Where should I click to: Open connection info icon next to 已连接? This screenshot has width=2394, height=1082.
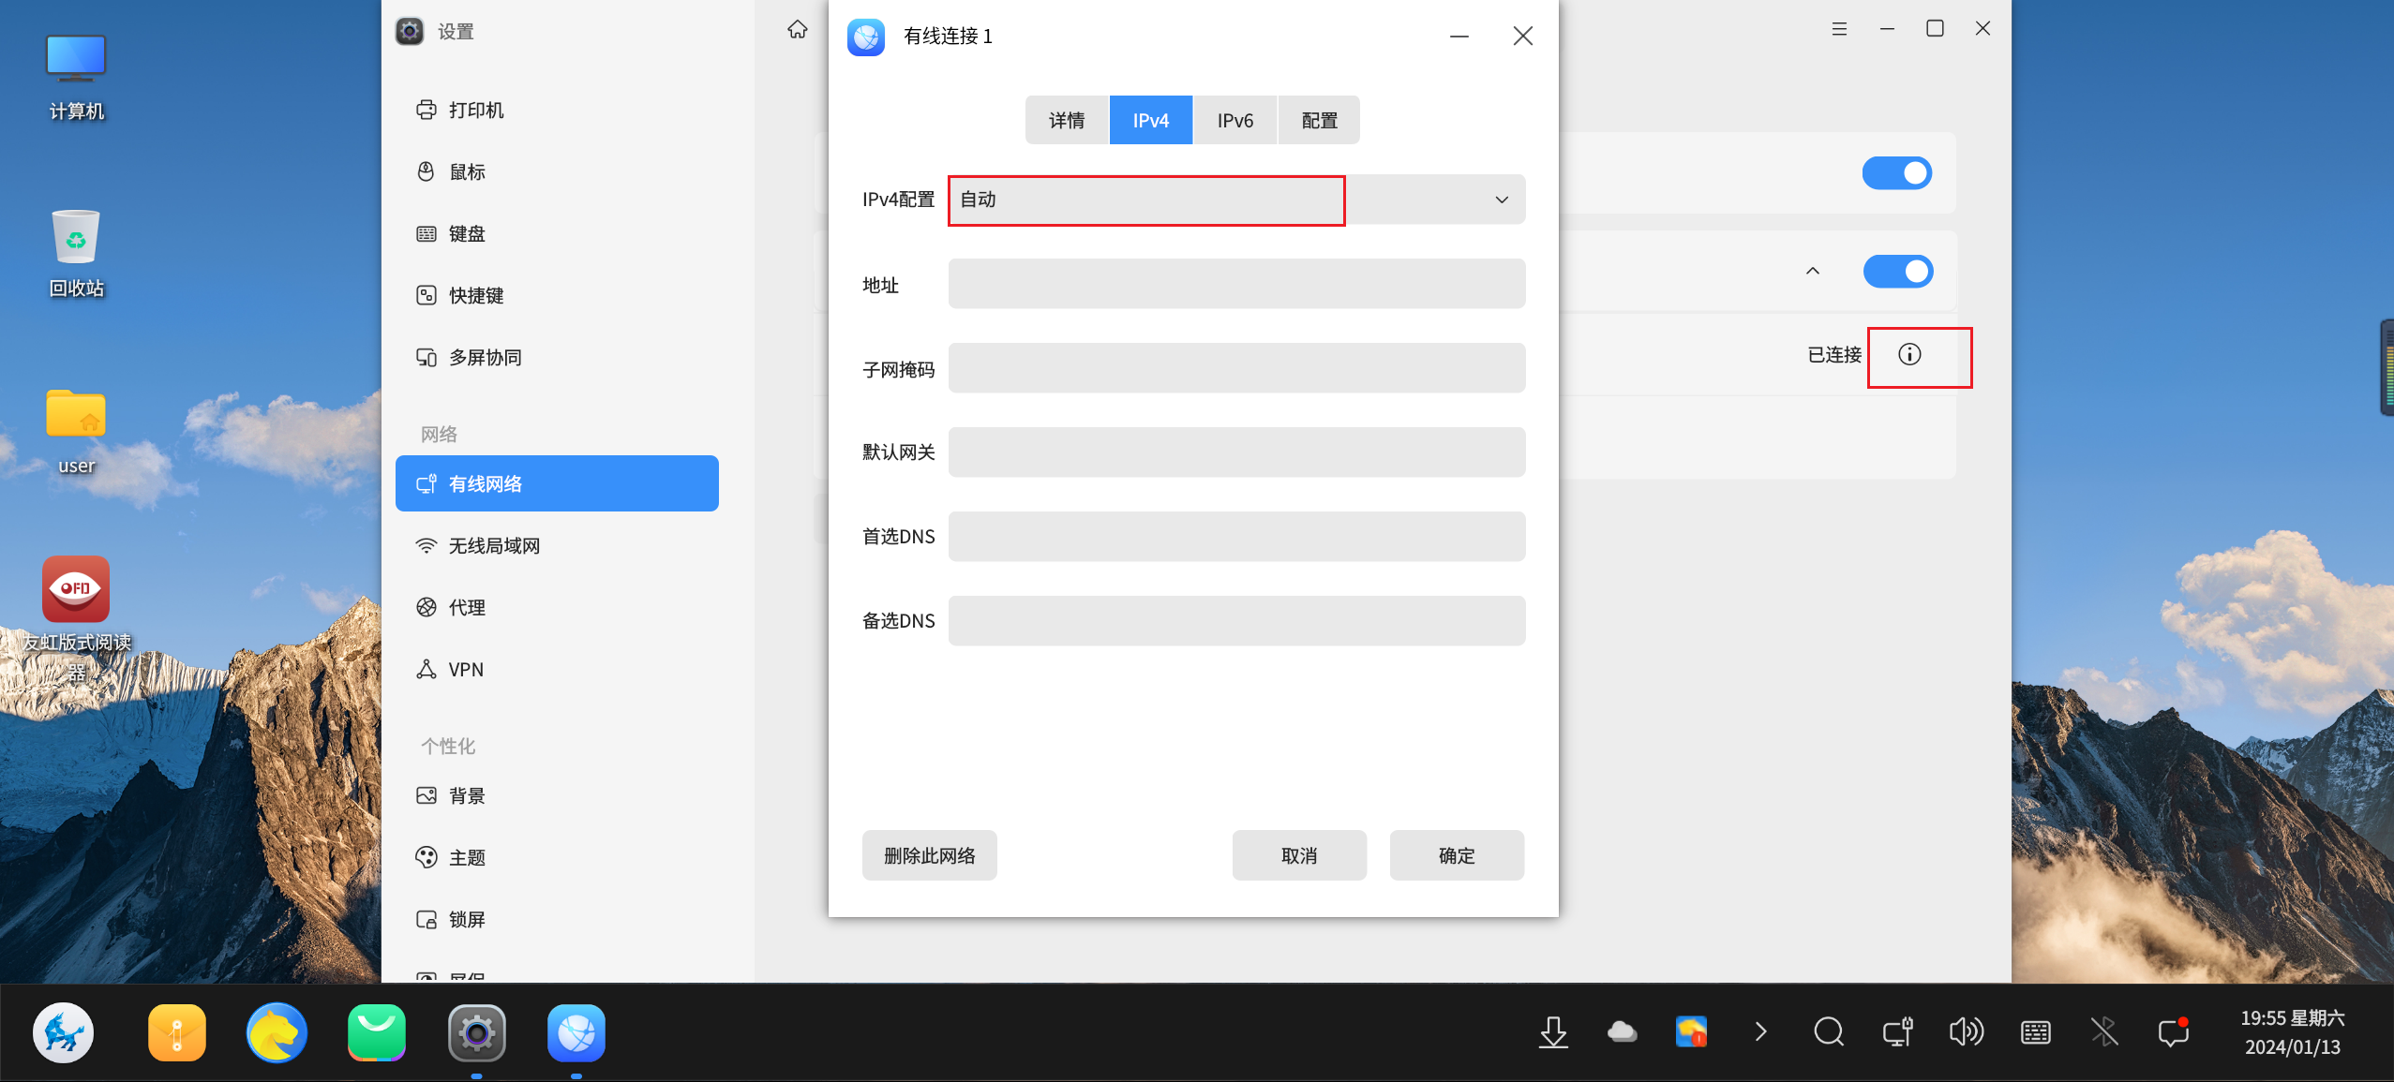1909,354
